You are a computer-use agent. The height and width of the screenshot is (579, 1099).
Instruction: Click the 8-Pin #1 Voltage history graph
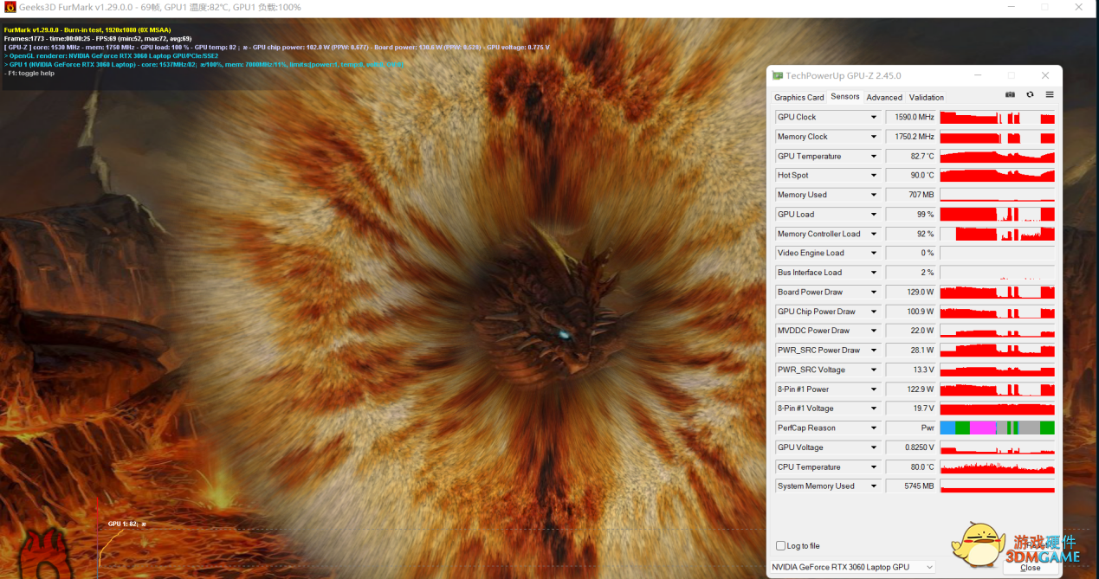click(x=998, y=409)
